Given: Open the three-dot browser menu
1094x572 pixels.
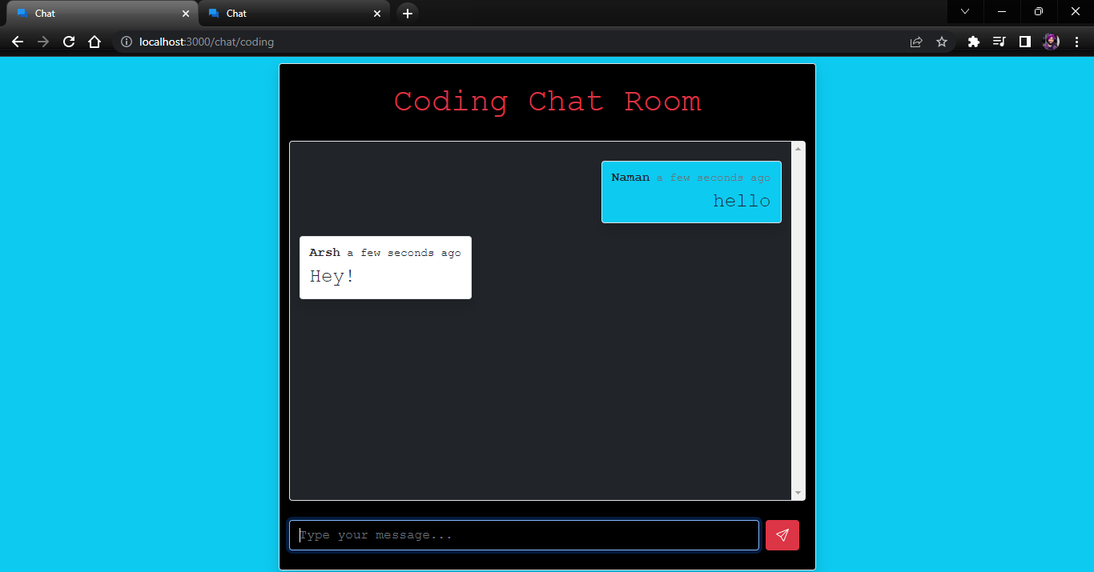Looking at the screenshot, I should click(x=1077, y=42).
